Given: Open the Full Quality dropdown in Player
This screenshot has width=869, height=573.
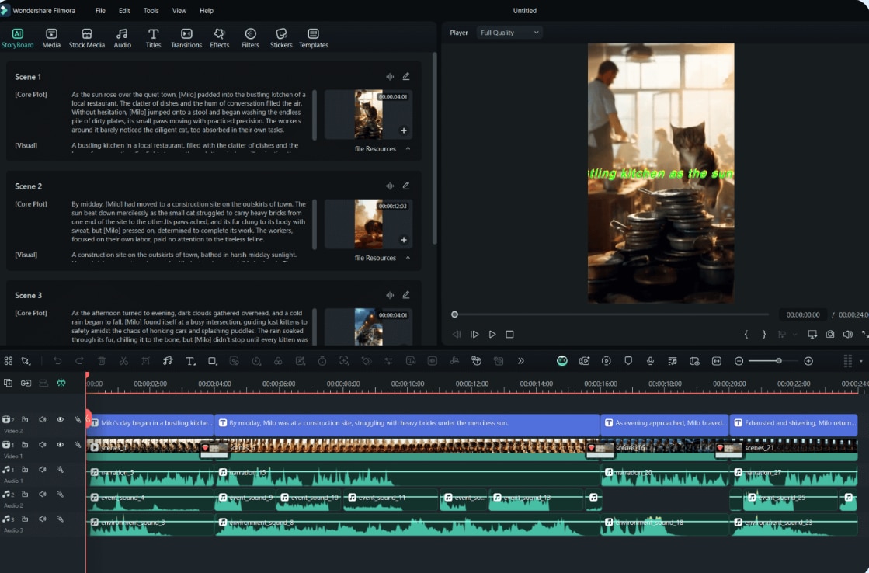Looking at the screenshot, I should point(509,33).
